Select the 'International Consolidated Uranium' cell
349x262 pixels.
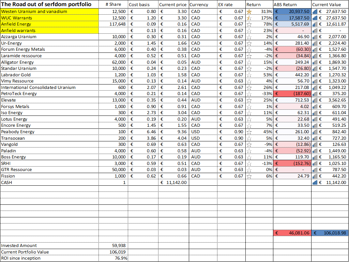(49, 88)
